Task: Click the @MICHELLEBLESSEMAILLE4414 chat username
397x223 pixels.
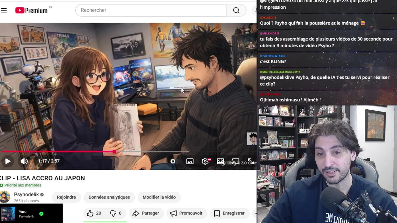Action: [x=280, y=72]
